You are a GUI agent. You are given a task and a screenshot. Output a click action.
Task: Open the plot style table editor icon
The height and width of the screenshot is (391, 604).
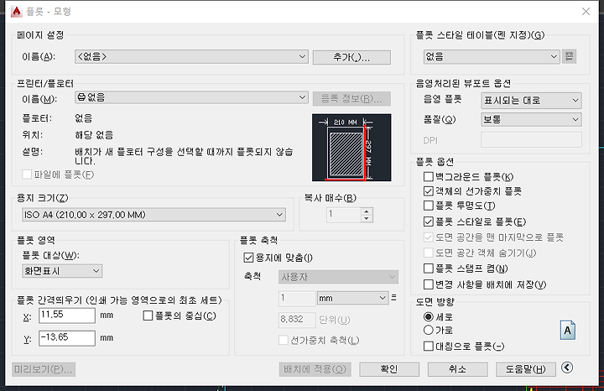(569, 56)
